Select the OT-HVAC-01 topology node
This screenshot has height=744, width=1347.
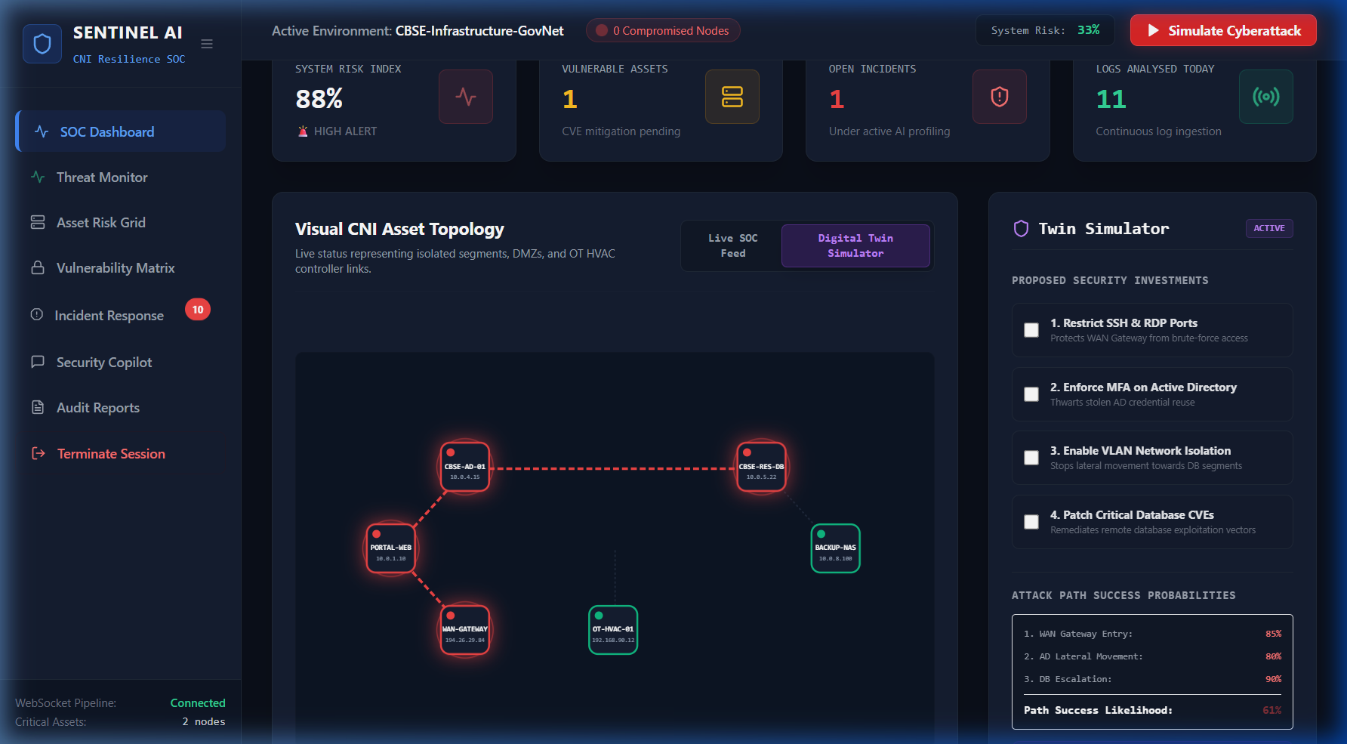[x=613, y=630]
